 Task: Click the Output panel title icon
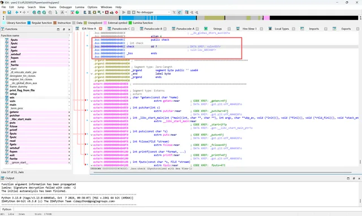tap(3, 178)
